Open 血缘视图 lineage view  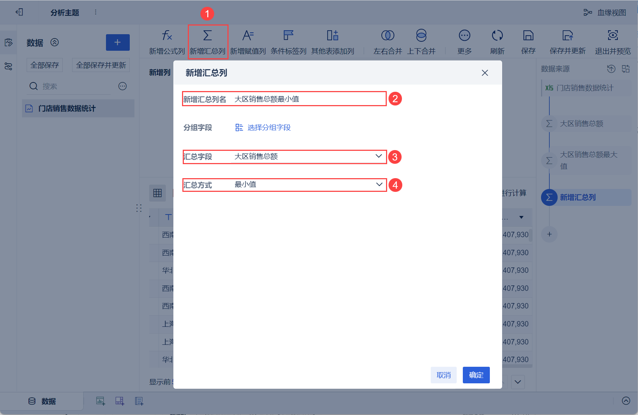605,13
